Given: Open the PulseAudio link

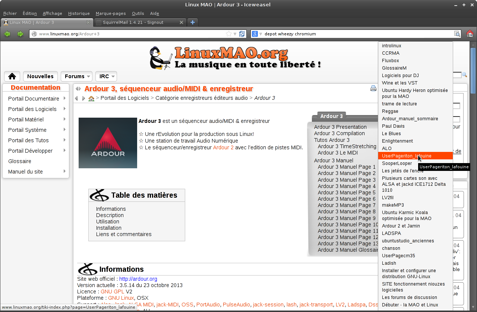Looking at the screenshot, I should coord(237,305).
